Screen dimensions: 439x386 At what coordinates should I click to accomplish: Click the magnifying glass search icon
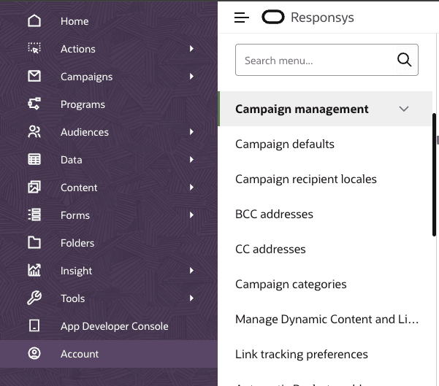pyautogui.click(x=404, y=60)
